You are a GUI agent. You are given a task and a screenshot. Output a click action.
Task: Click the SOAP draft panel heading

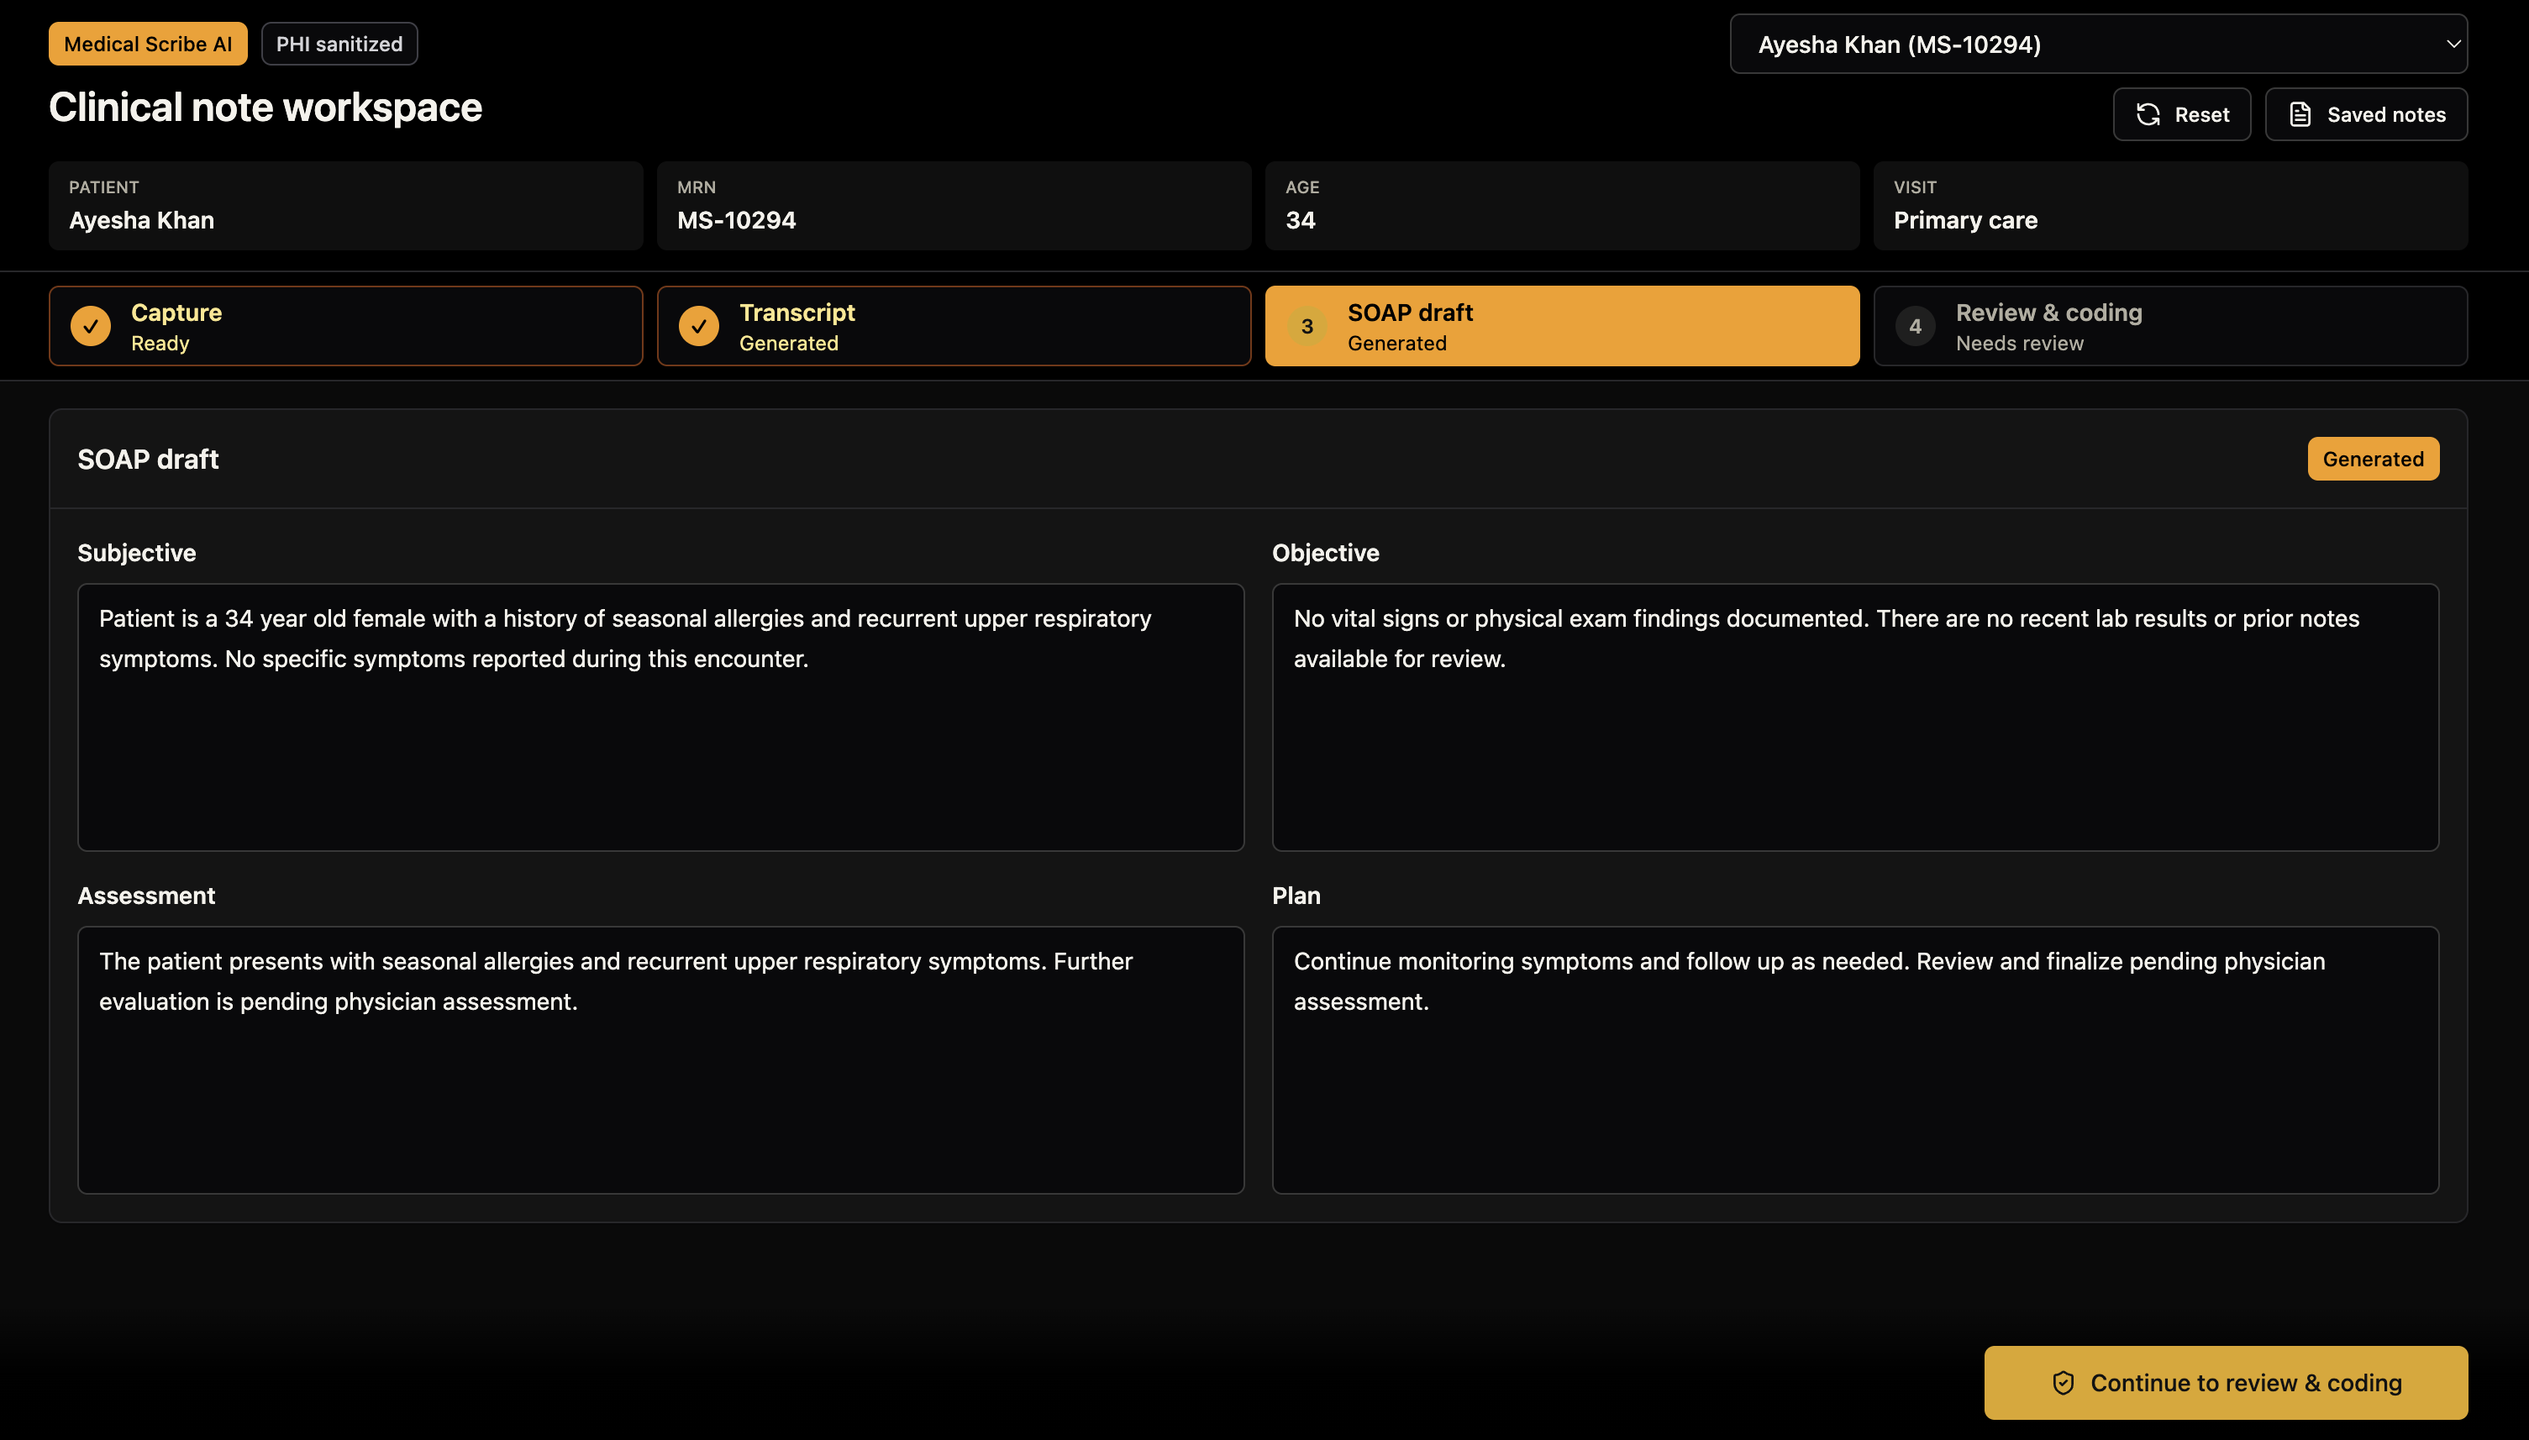point(149,459)
